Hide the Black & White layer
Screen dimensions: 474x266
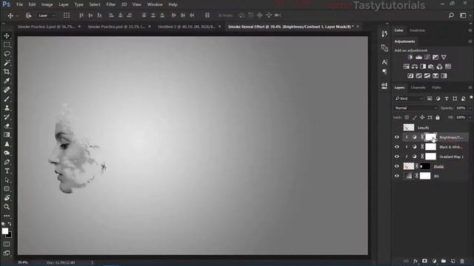click(397, 147)
